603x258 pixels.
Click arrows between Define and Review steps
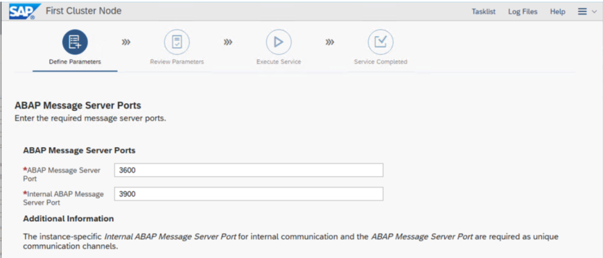127,42
